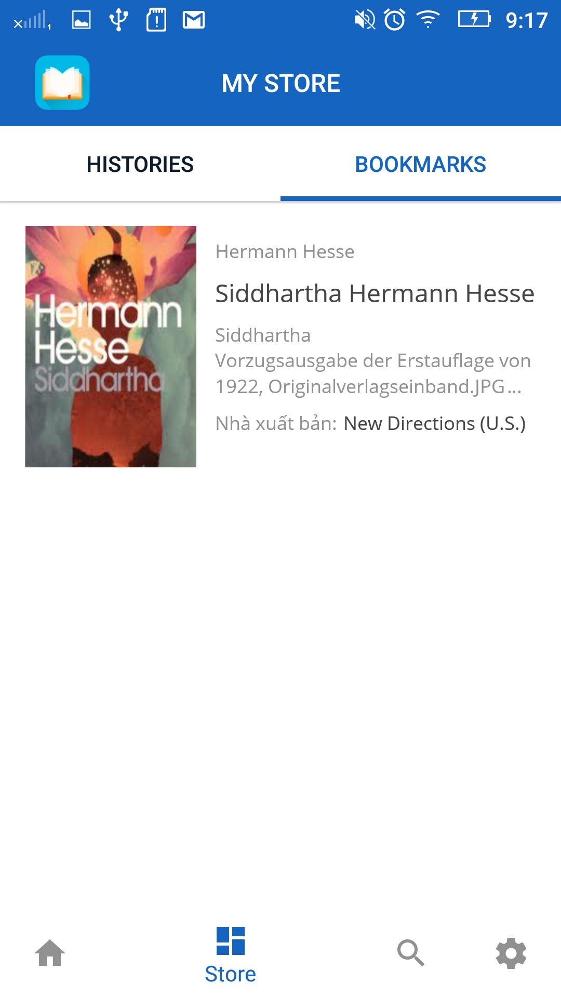Tap the muted sound status icon

(x=365, y=20)
